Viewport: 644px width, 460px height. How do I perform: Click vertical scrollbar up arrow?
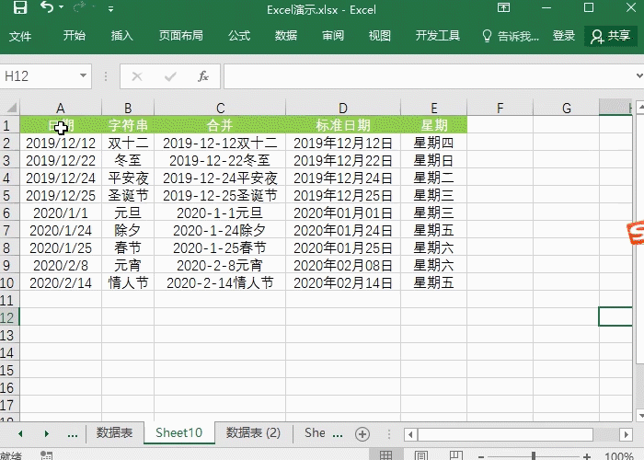[640, 108]
